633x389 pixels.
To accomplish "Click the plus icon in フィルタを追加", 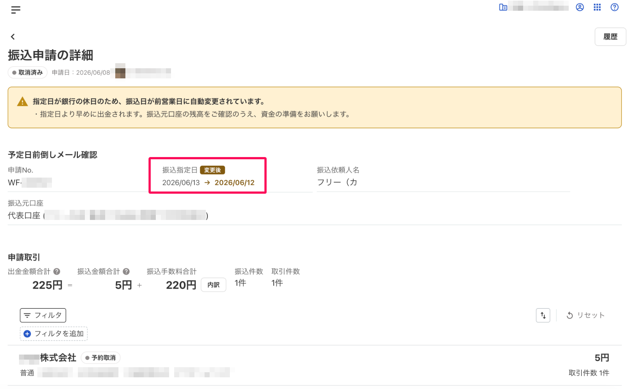I will point(27,334).
